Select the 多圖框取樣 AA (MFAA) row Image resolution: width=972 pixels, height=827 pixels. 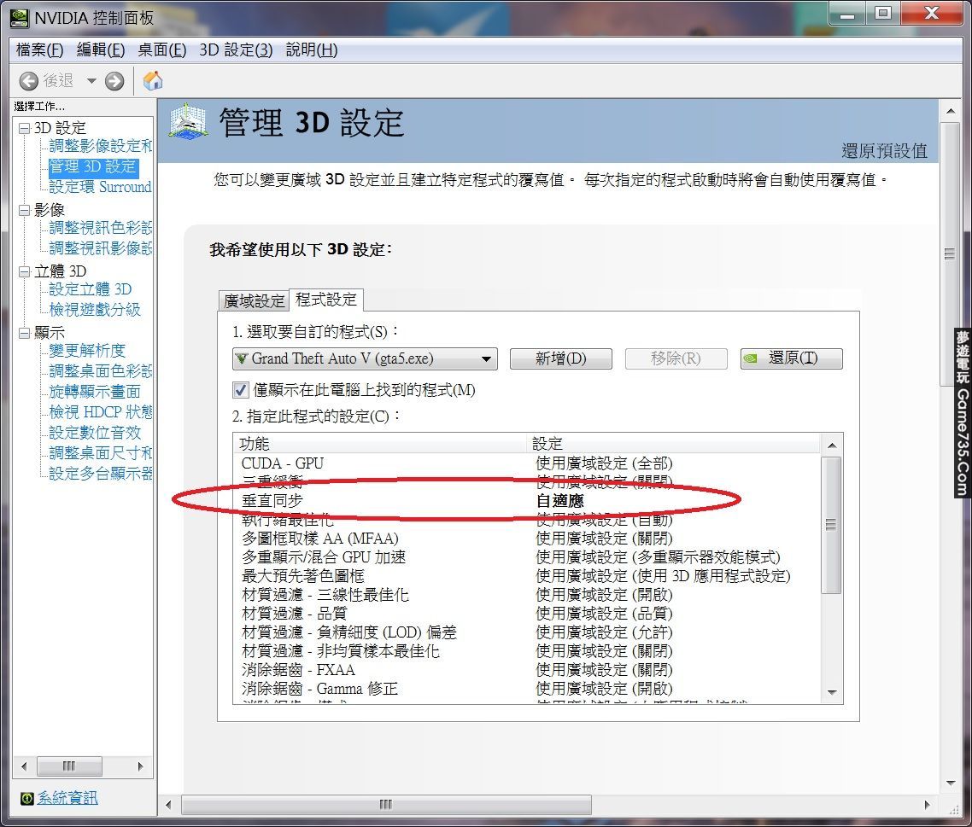point(527,539)
